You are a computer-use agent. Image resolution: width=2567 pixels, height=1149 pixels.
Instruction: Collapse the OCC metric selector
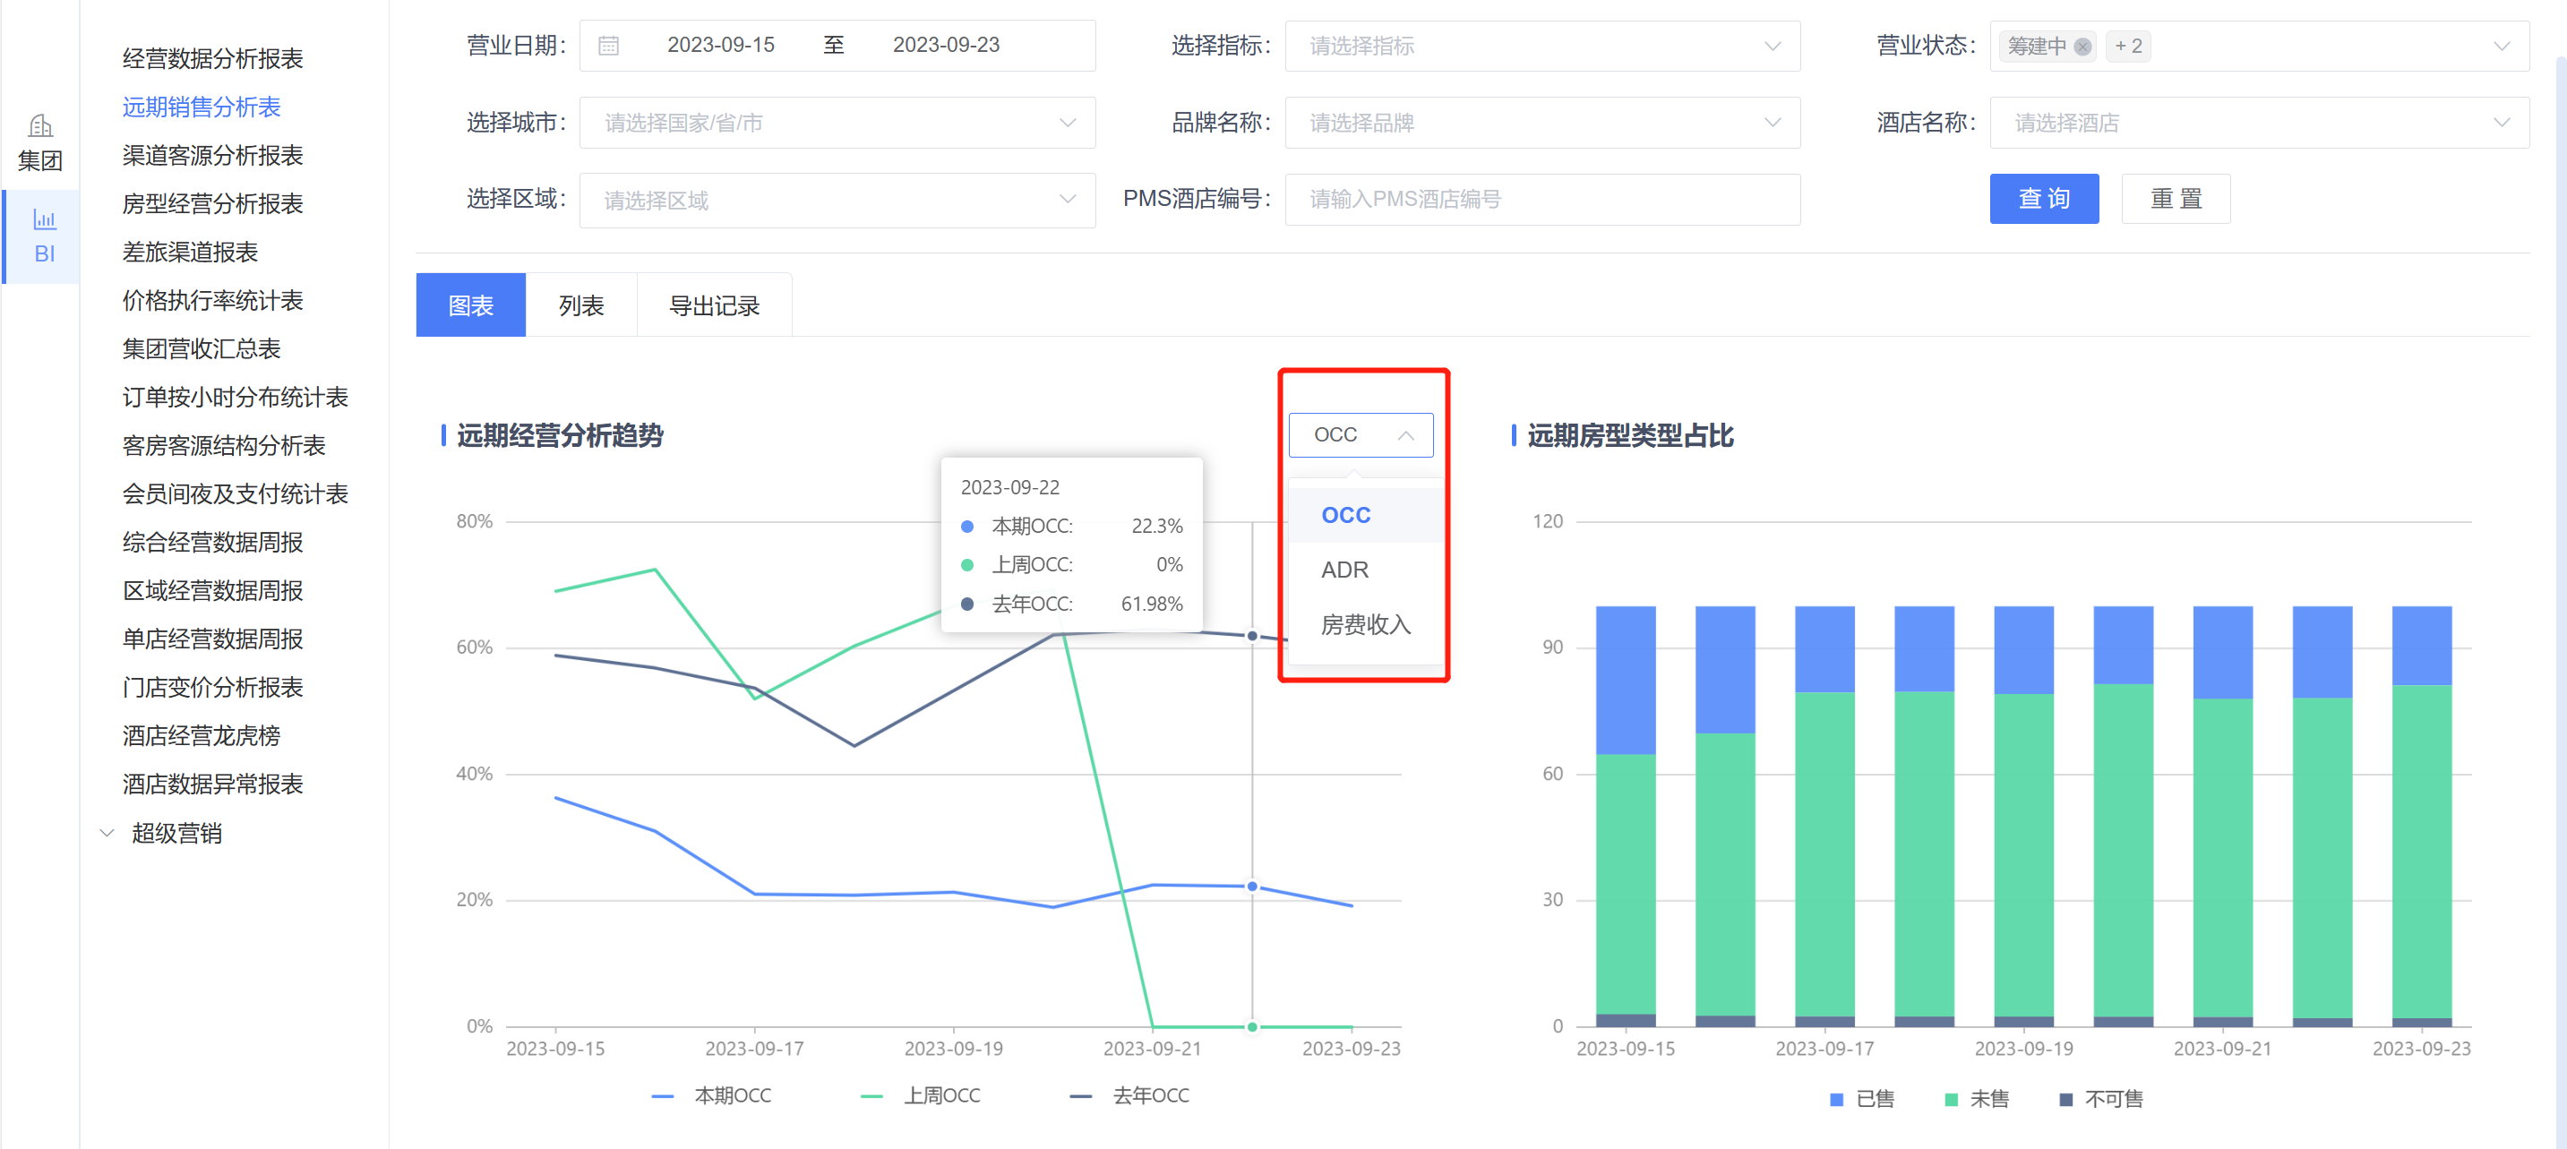pyautogui.click(x=1361, y=434)
